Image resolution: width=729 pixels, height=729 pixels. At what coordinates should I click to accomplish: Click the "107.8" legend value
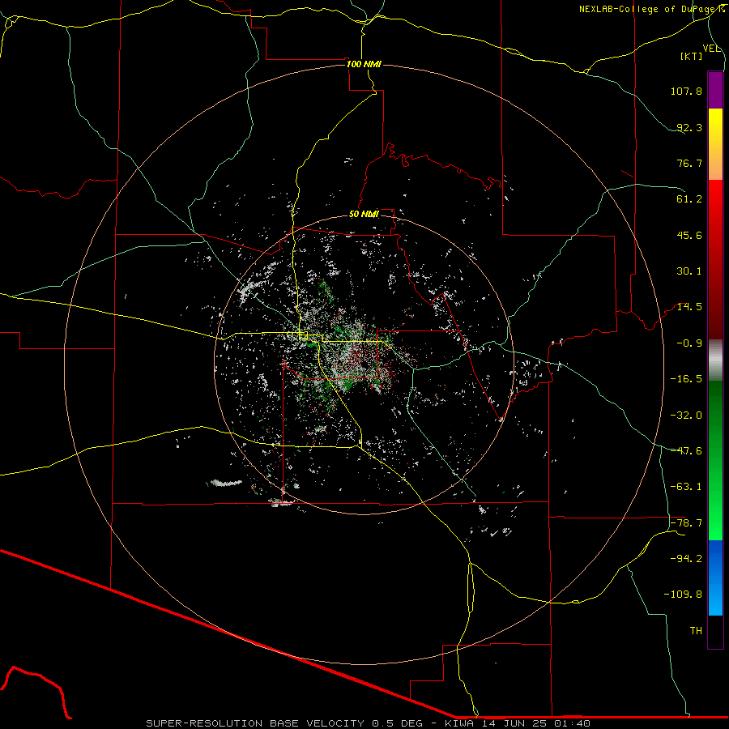pyautogui.click(x=686, y=91)
